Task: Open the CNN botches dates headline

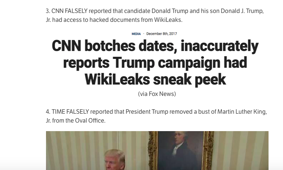Action: coord(155,62)
